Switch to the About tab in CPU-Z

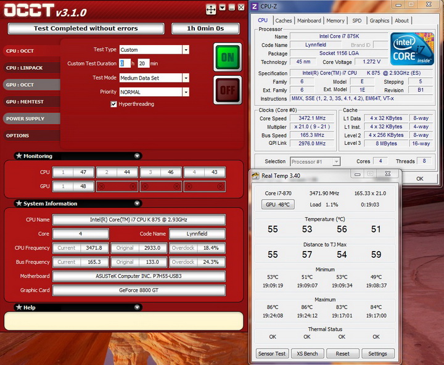click(401, 21)
